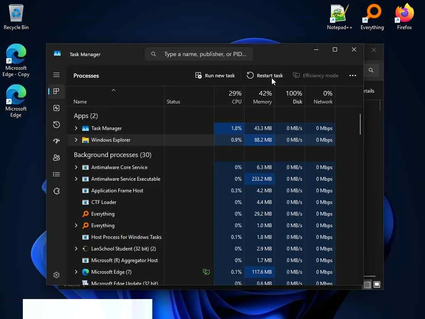
Task: Select the CTF Loader process row
Action: (201, 202)
